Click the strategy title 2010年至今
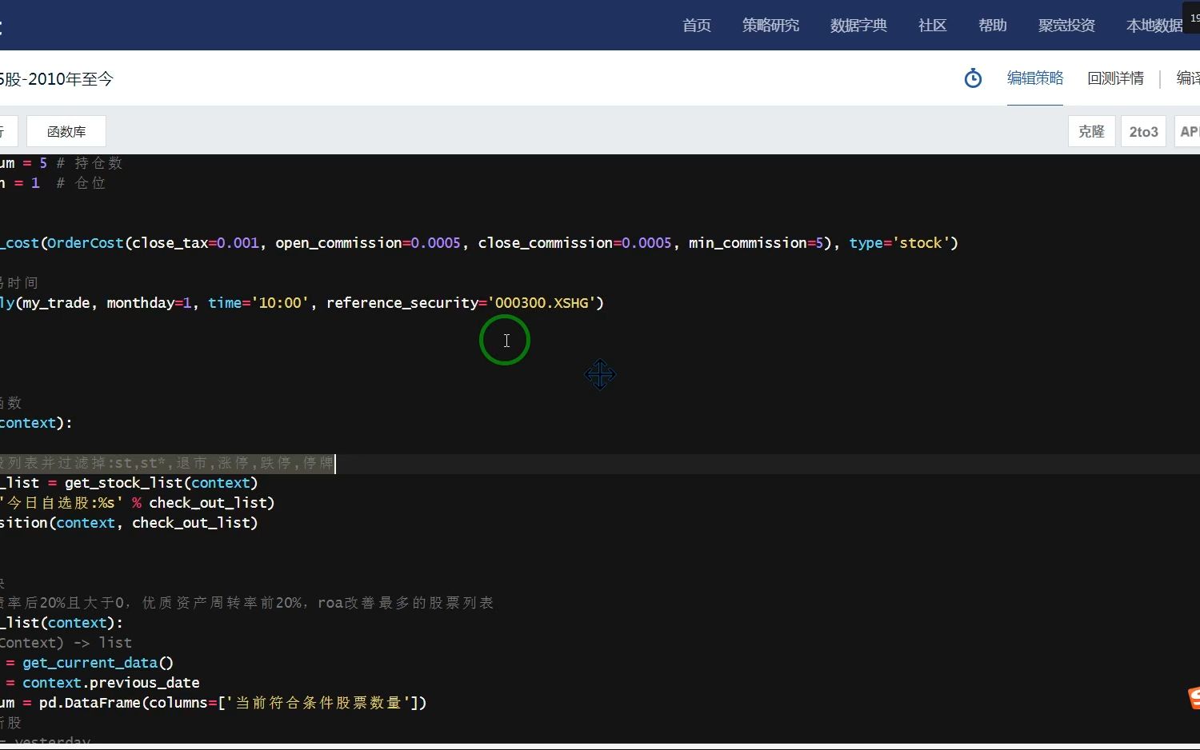1200x750 pixels. 57,79
